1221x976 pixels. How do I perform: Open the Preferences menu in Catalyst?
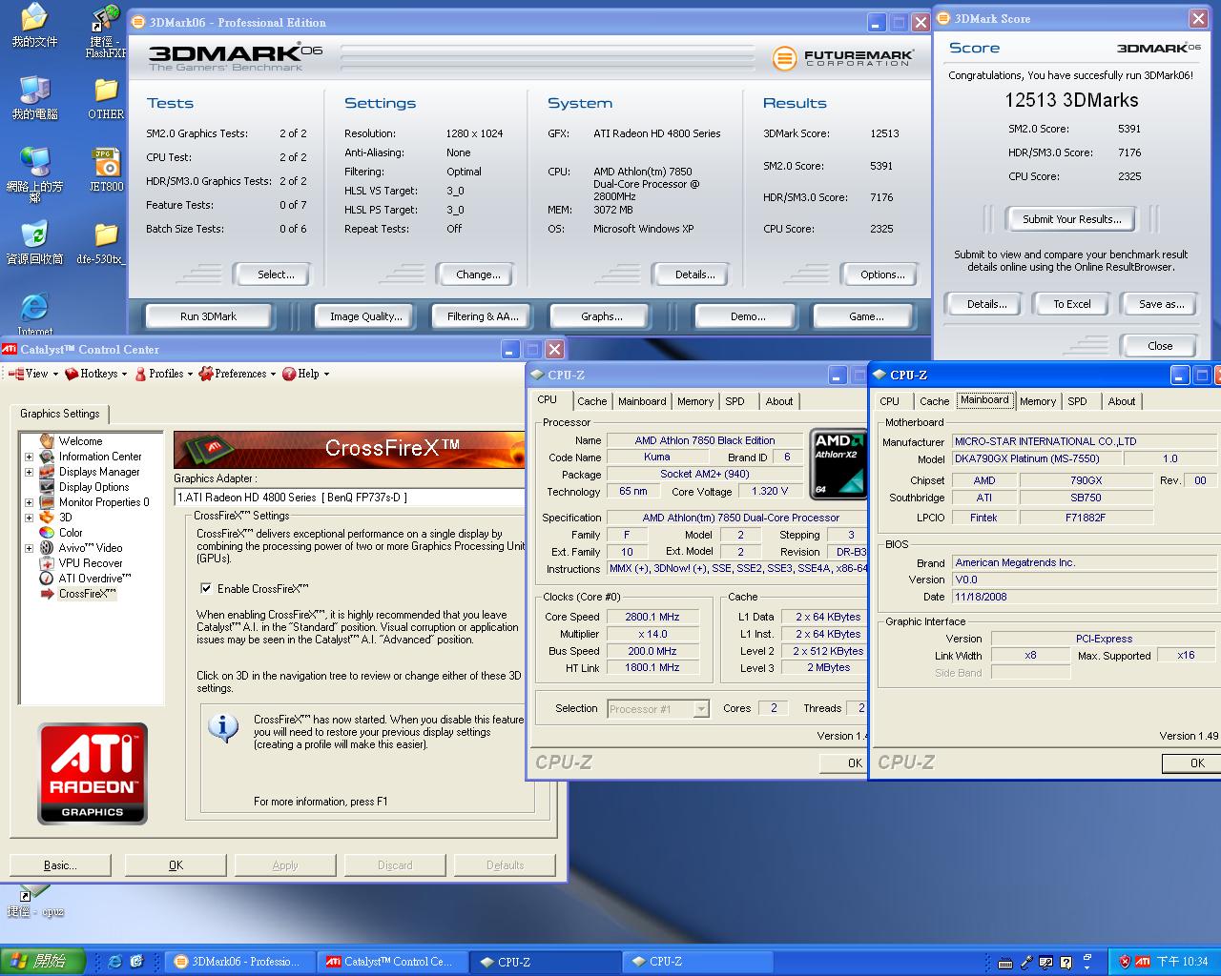coord(237,374)
